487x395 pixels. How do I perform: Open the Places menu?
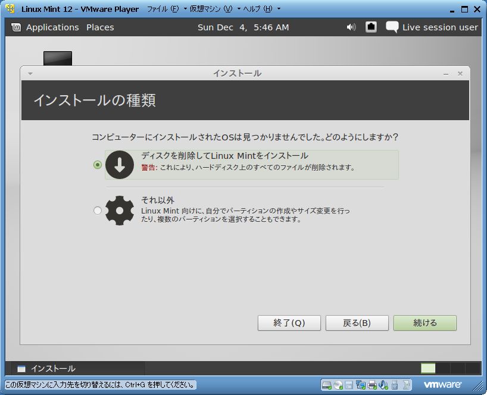tap(100, 27)
